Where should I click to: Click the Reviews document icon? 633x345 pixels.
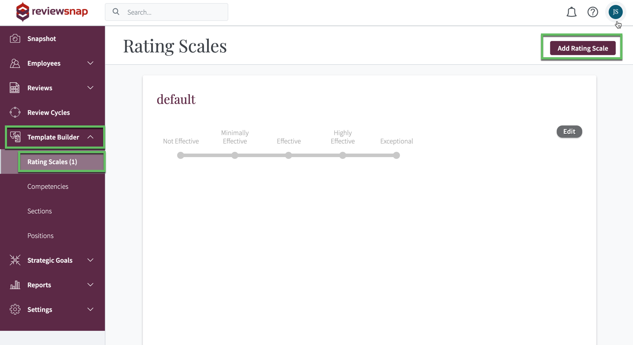[15, 88]
